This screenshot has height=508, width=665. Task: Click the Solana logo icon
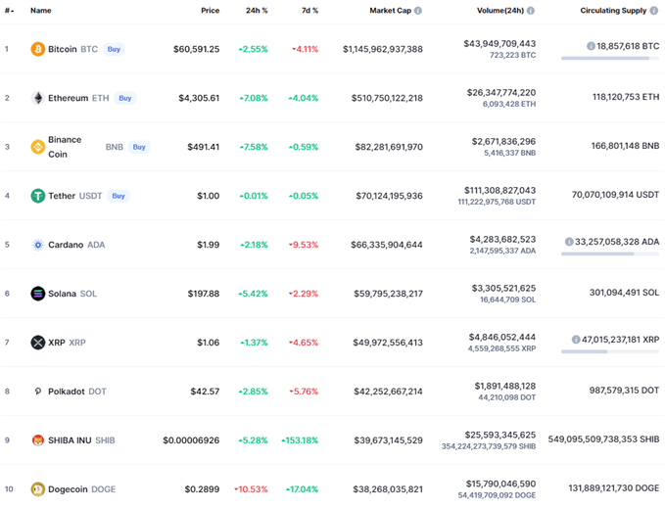(x=38, y=294)
